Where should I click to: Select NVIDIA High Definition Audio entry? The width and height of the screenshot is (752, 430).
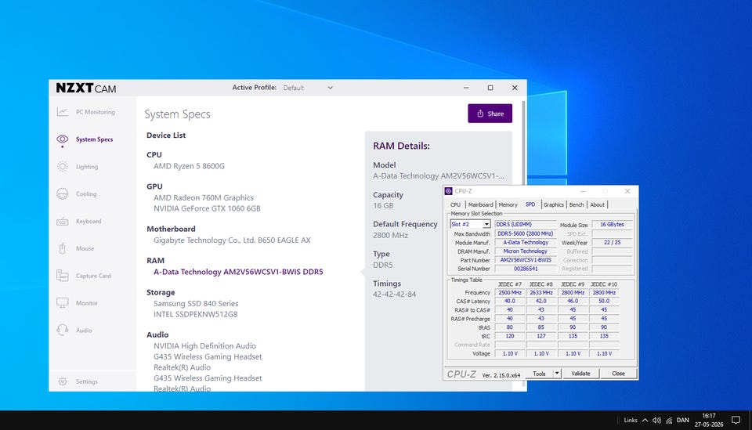point(204,346)
